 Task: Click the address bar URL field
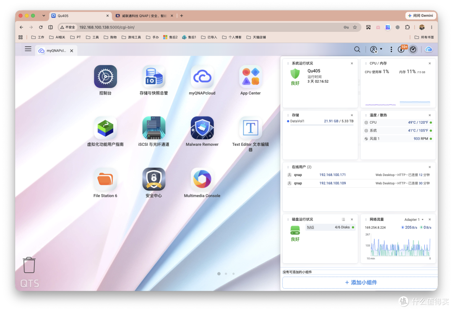[209, 27]
